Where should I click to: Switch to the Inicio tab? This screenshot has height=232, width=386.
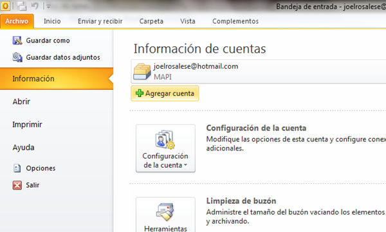(x=52, y=21)
